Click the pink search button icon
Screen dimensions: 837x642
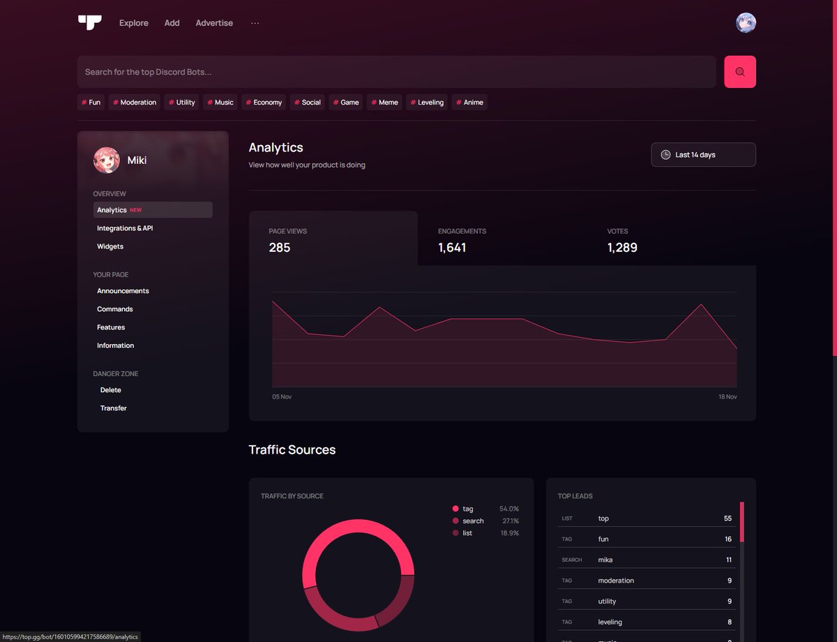pos(740,72)
